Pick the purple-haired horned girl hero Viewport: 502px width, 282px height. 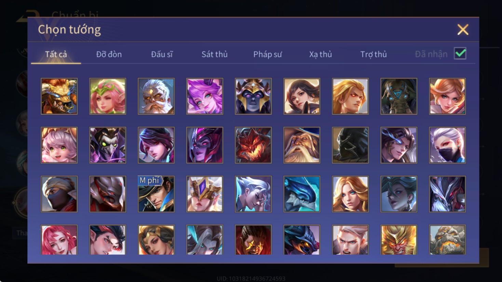click(x=205, y=96)
